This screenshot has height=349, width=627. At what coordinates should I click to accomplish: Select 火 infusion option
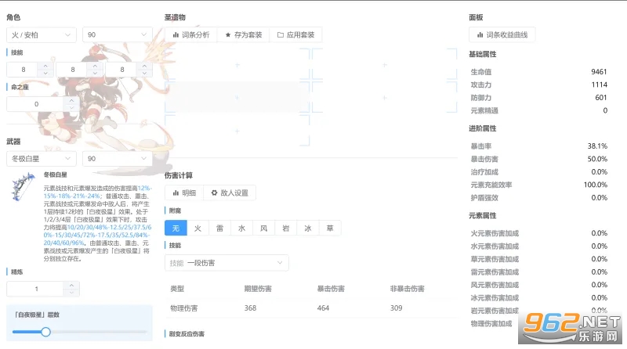tap(198, 228)
